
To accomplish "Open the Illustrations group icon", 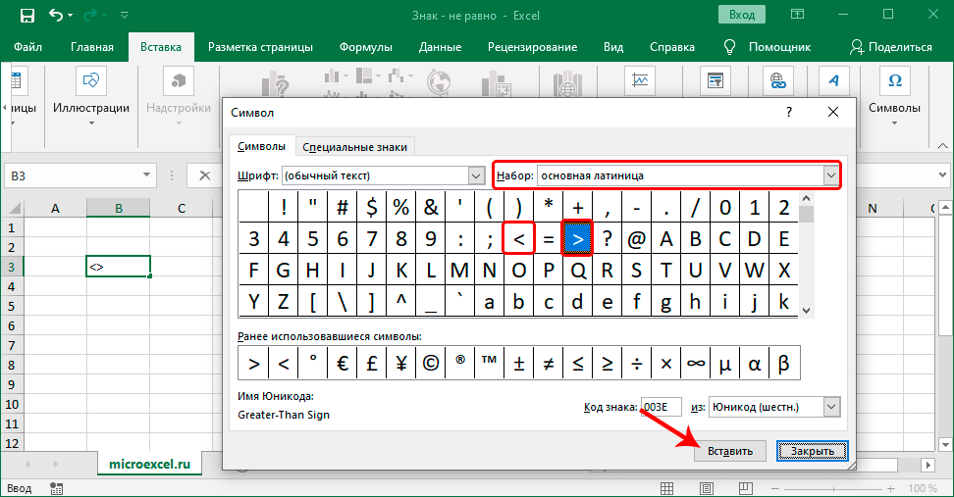I will click(x=90, y=80).
